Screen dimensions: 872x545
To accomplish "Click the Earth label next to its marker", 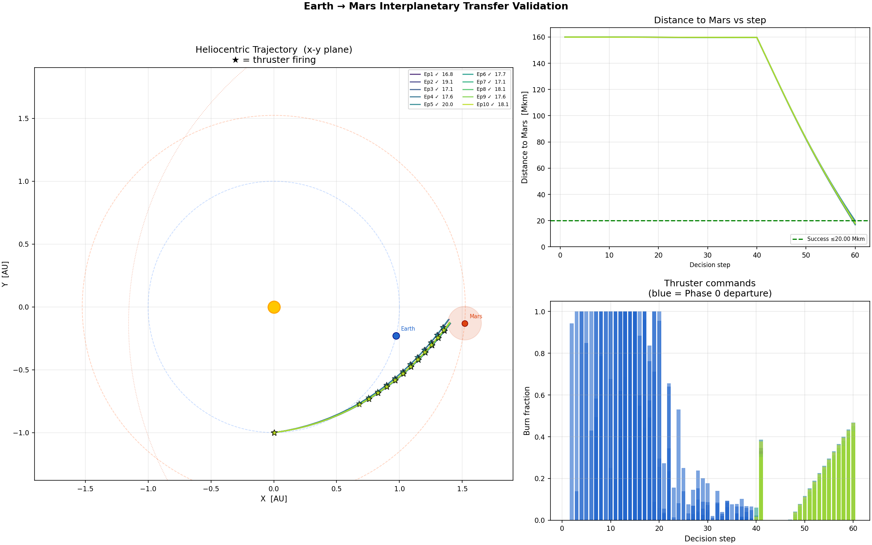I will click(408, 328).
